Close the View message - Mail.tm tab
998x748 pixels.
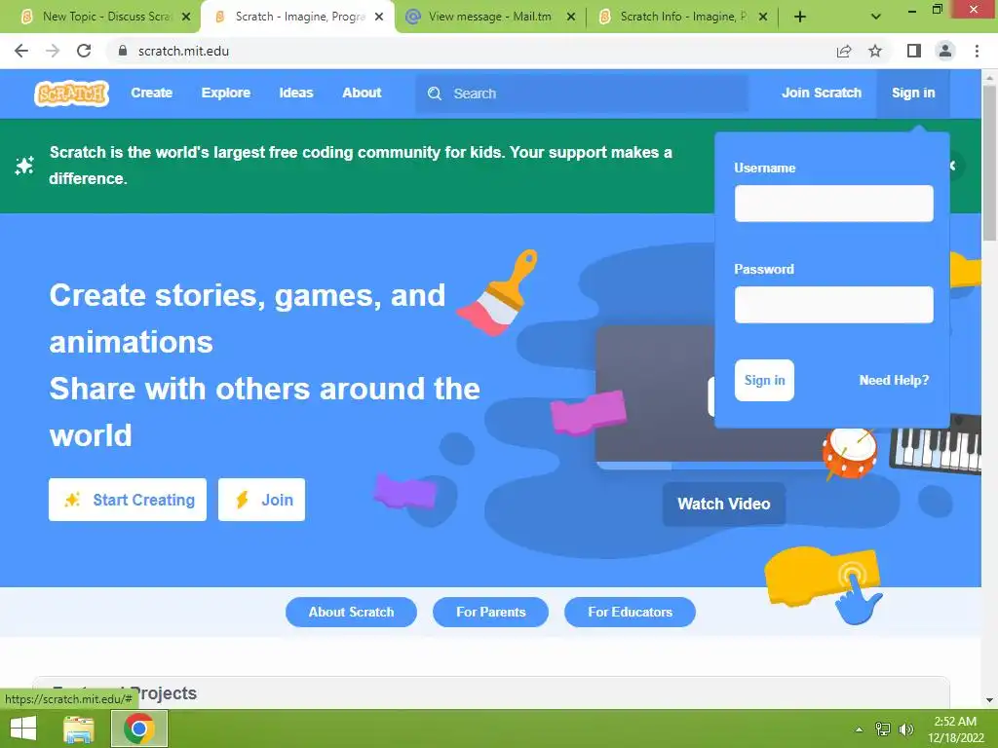(571, 17)
